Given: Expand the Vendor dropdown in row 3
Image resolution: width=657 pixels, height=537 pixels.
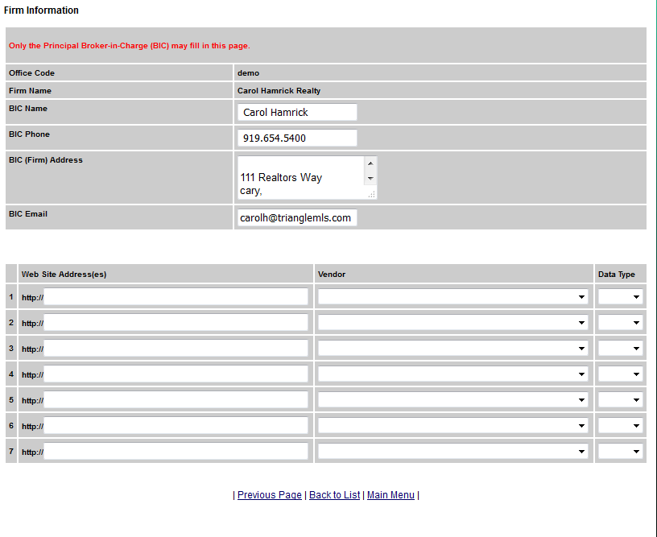Looking at the screenshot, I should point(452,349).
